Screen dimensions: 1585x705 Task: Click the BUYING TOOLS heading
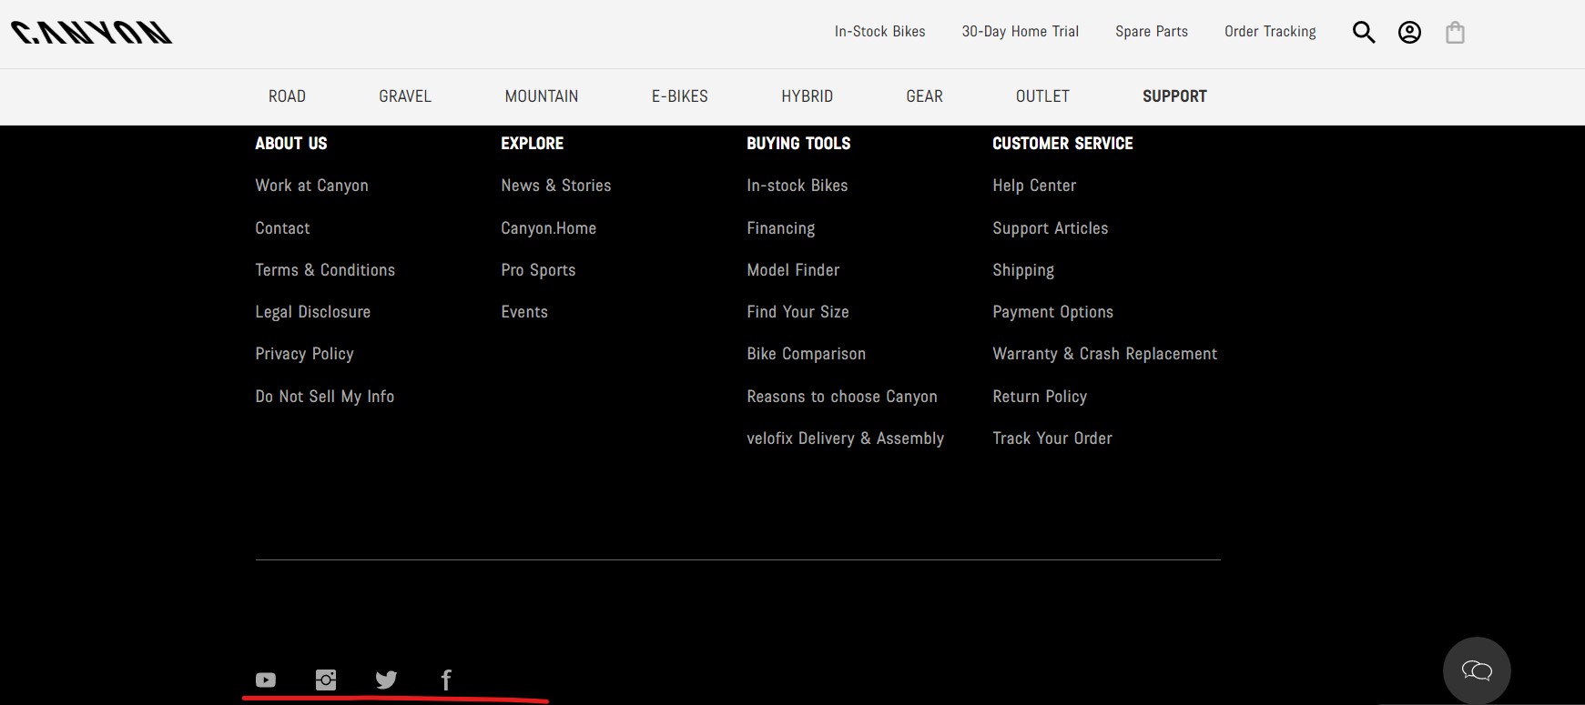[x=798, y=144]
